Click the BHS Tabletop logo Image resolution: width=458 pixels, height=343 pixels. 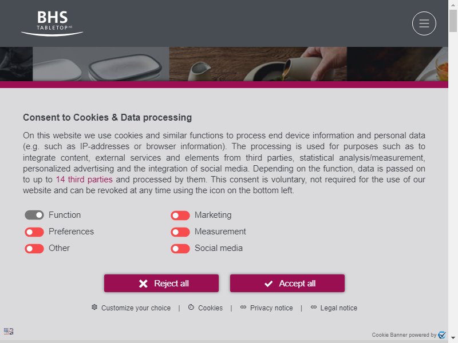(52, 23)
